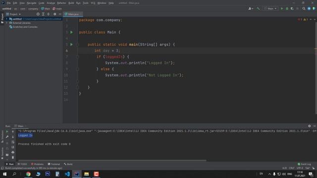Open Chrome from the Windows taskbar
This screenshot has height=178, width=317.
[x=28, y=174]
